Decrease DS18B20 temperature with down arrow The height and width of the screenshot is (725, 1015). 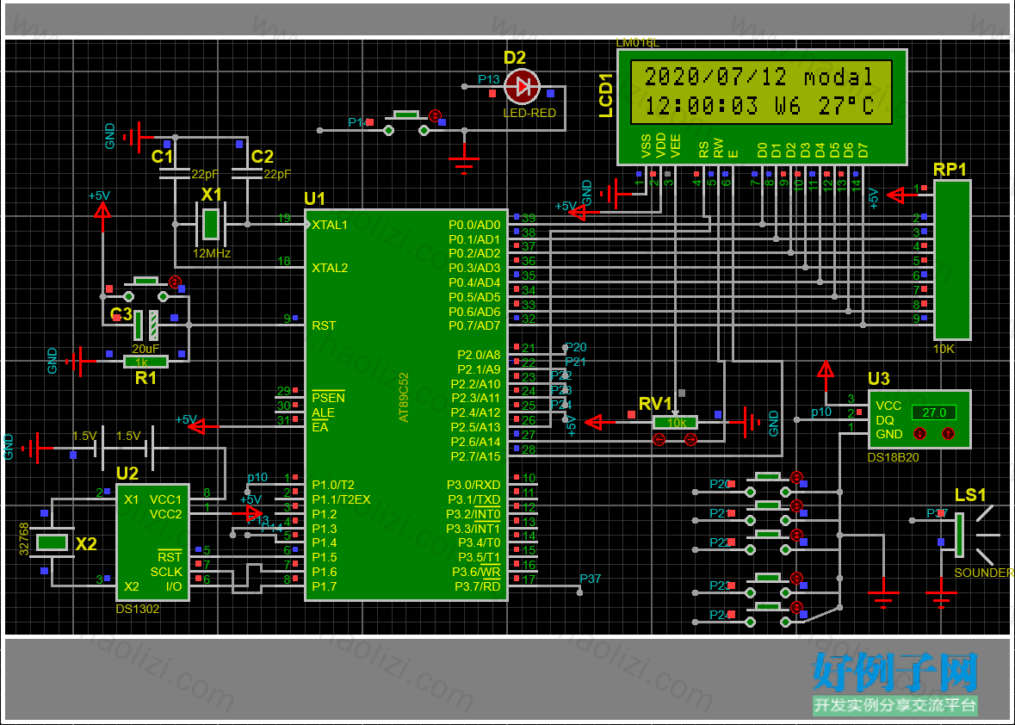[919, 433]
